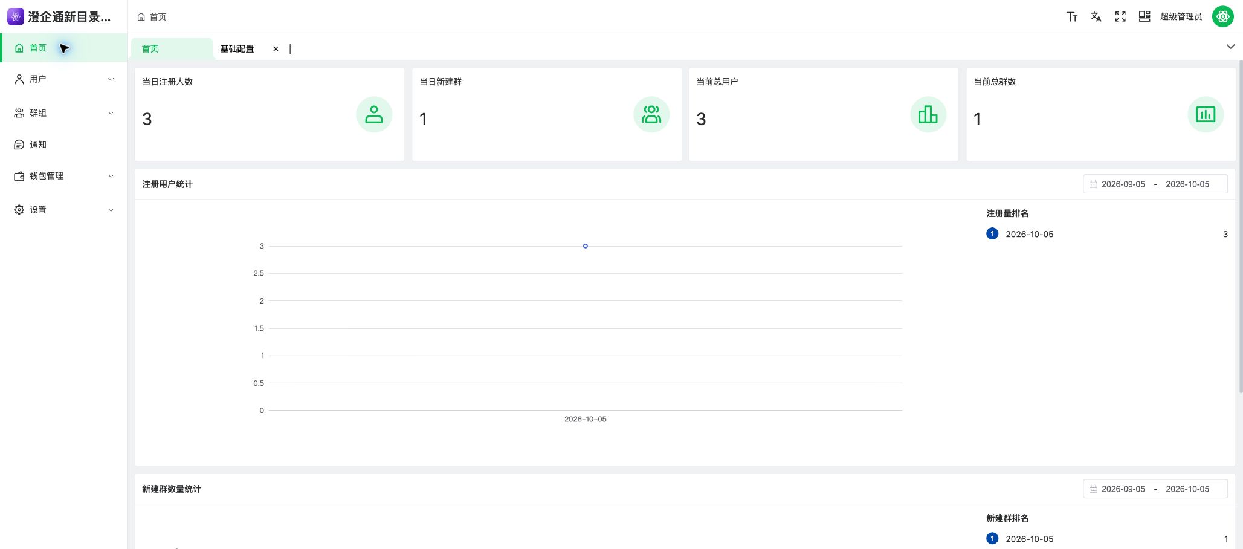Open the tabs dropdown arrow at right

coord(1230,47)
